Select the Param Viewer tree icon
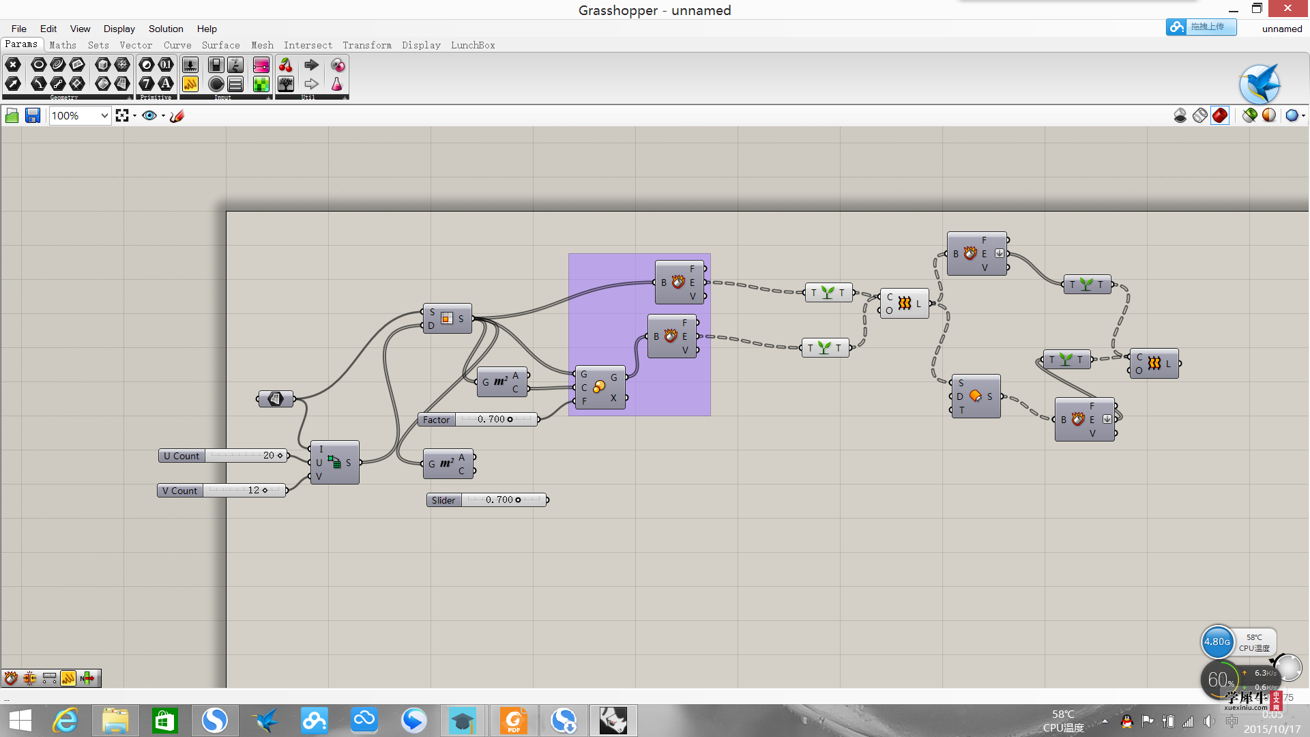Image resolution: width=1310 pixels, height=737 pixels. click(x=286, y=84)
